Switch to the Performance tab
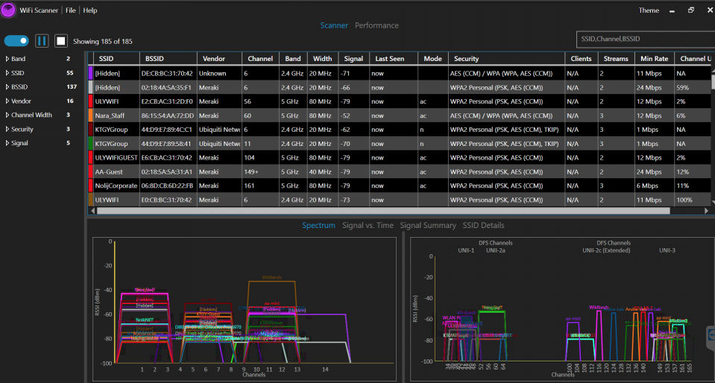715x383 pixels. 377,25
